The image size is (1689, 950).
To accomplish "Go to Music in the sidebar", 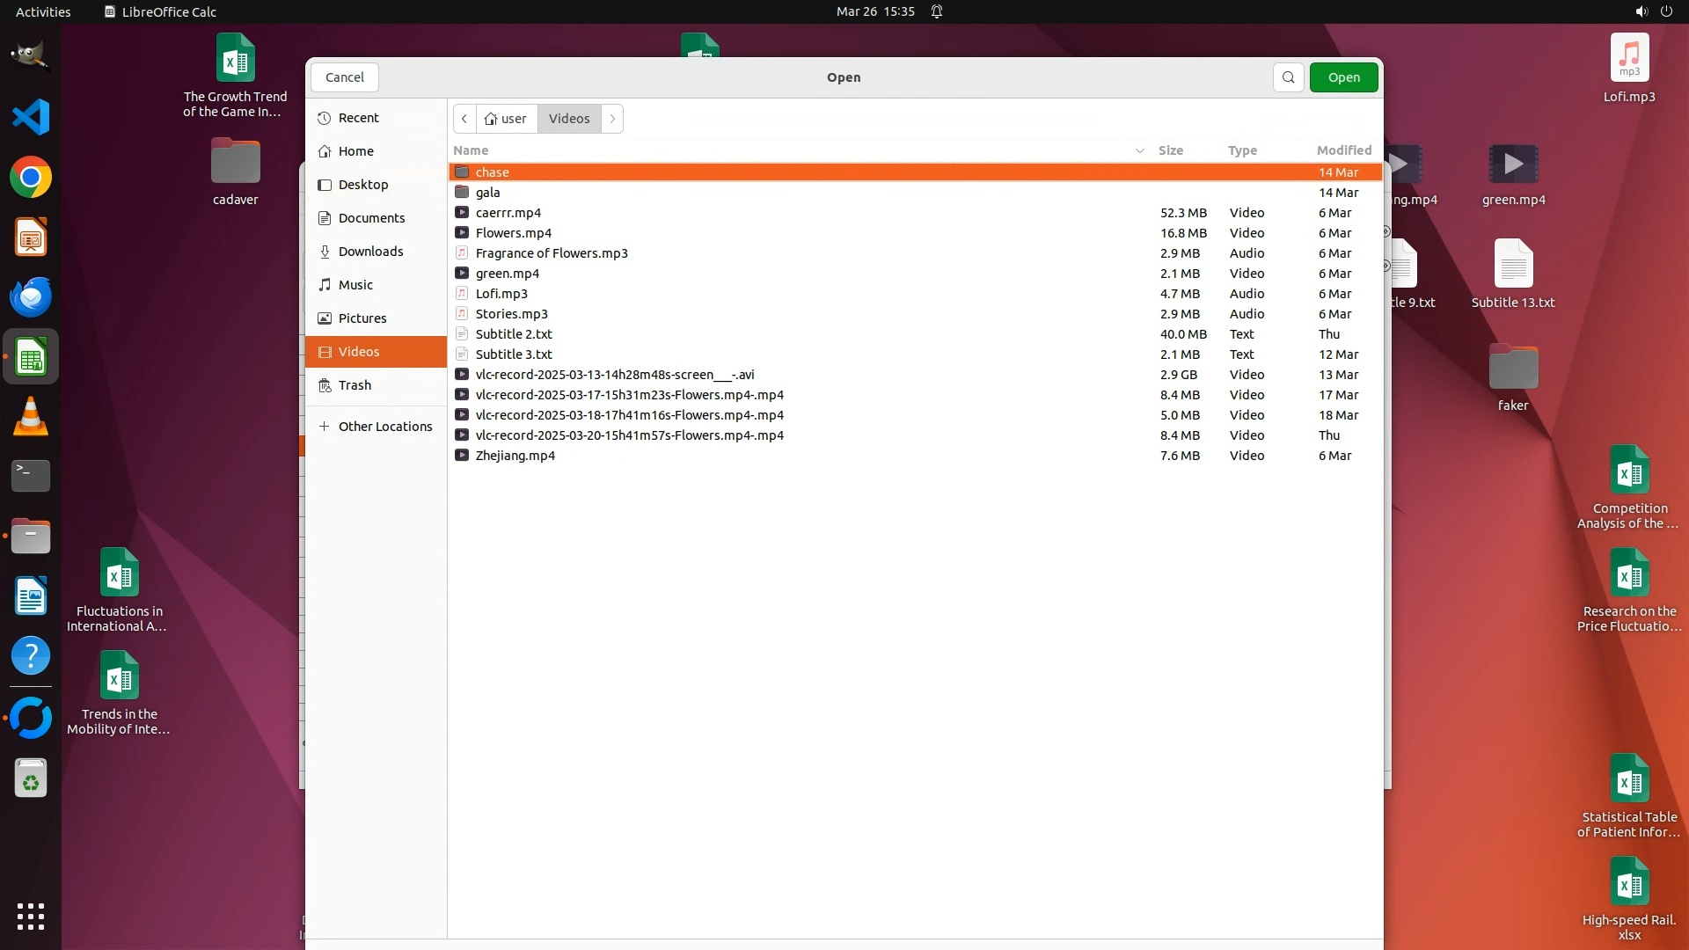I will coord(355,285).
